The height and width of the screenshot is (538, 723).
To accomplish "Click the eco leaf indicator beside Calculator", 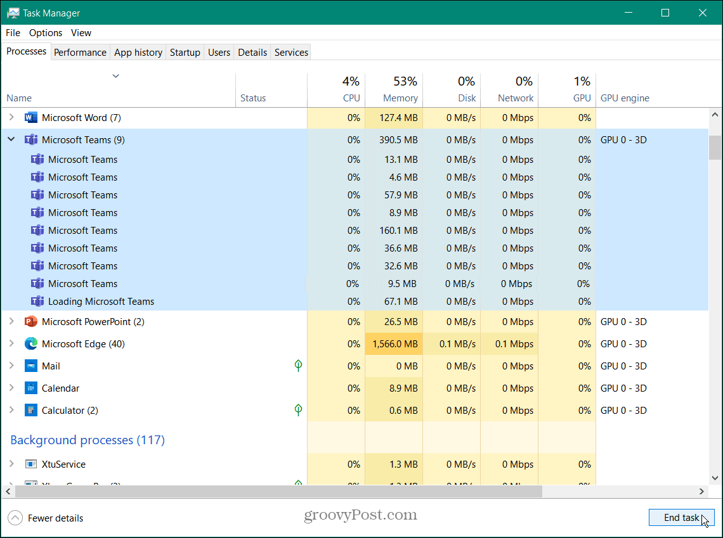I will [298, 410].
